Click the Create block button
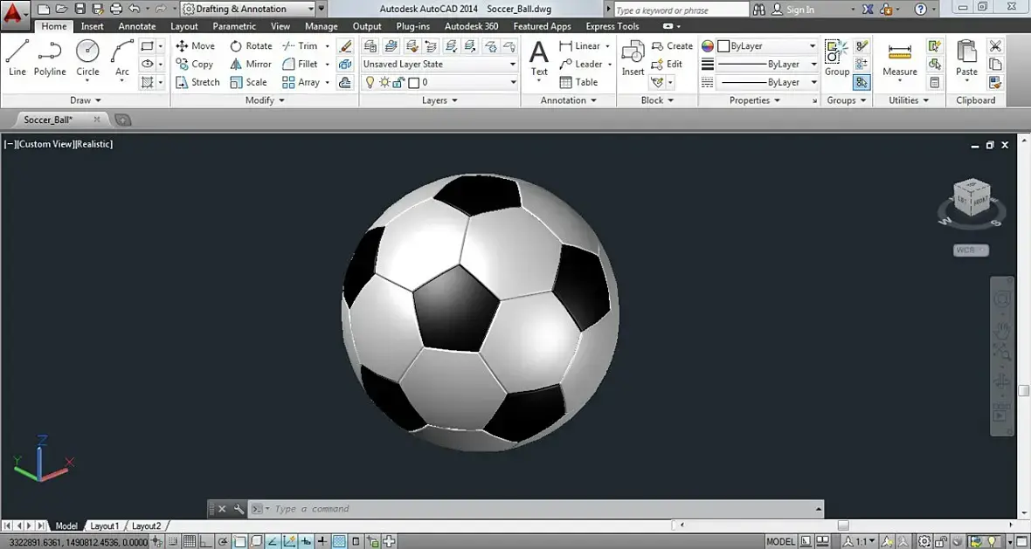 672,46
